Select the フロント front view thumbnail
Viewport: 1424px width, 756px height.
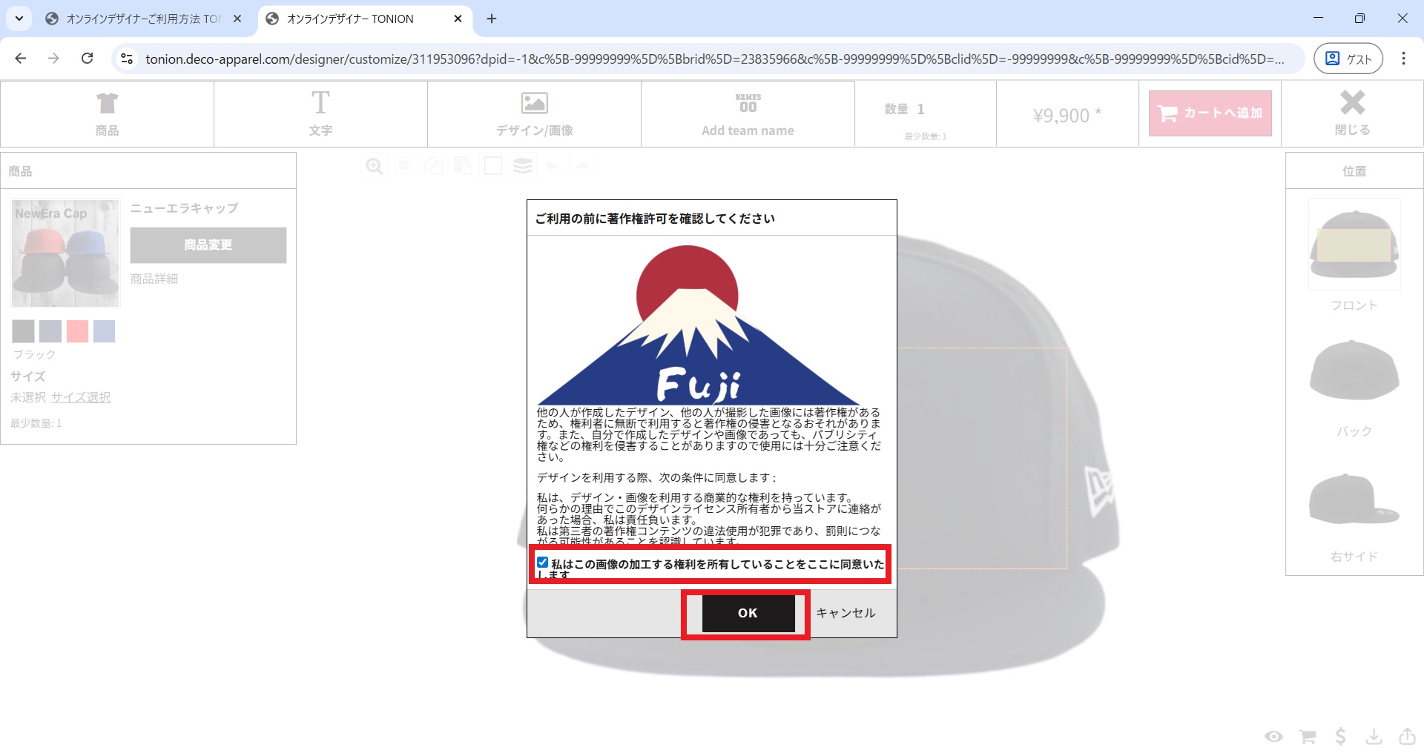click(x=1354, y=245)
